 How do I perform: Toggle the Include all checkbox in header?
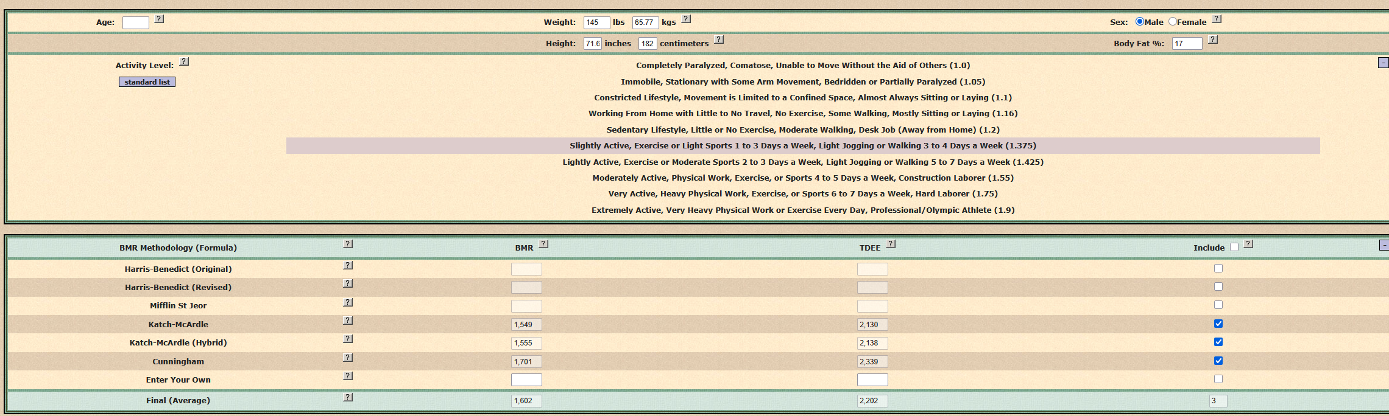tap(1234, 247)
